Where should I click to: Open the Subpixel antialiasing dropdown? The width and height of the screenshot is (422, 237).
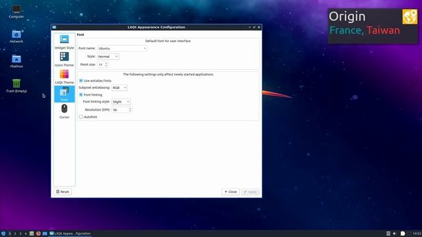tap(119, 88)
